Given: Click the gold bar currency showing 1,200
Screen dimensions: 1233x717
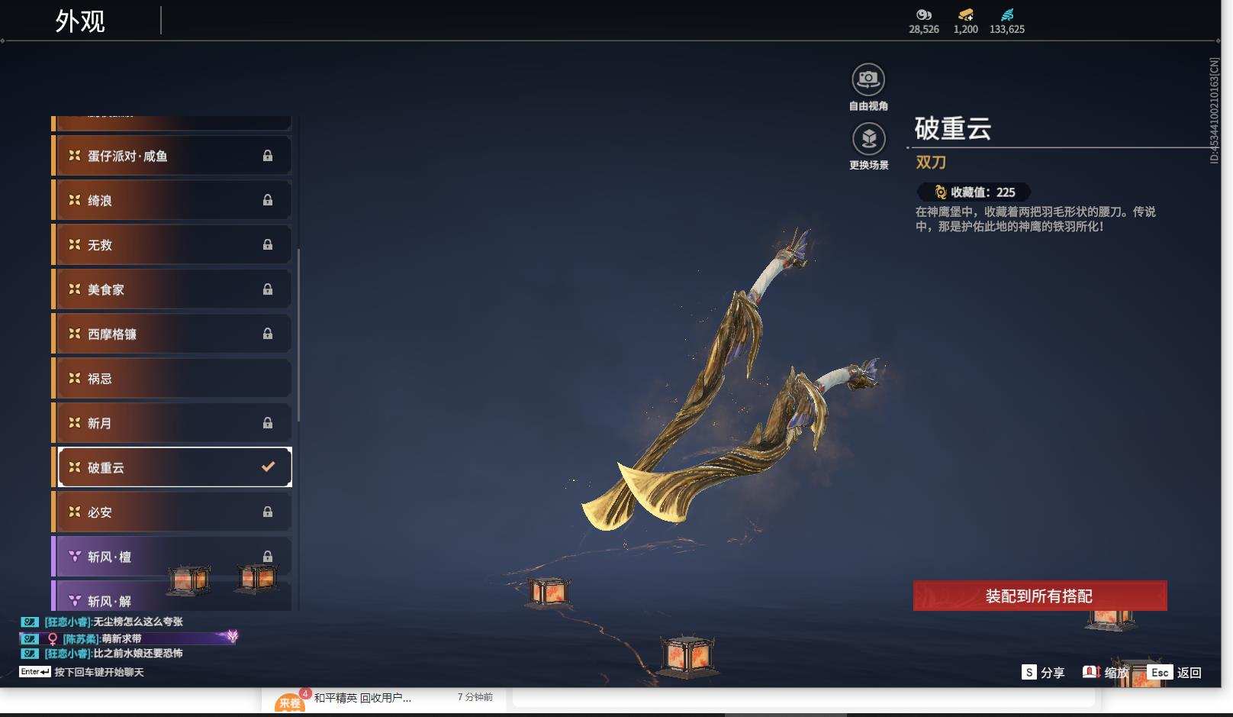Looking at the screenshot, I should click(x=965, y=21).
